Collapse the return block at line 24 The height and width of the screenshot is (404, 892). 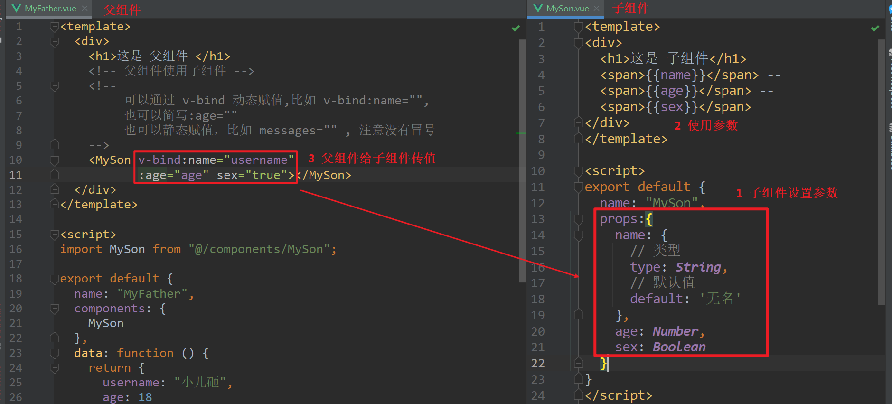click(55, 368)
